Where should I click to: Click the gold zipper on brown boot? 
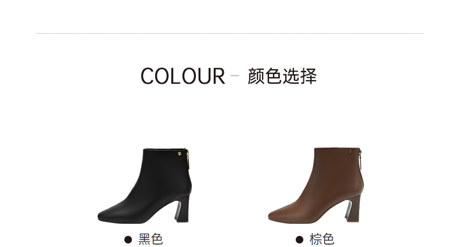click(x=360, y=160)
